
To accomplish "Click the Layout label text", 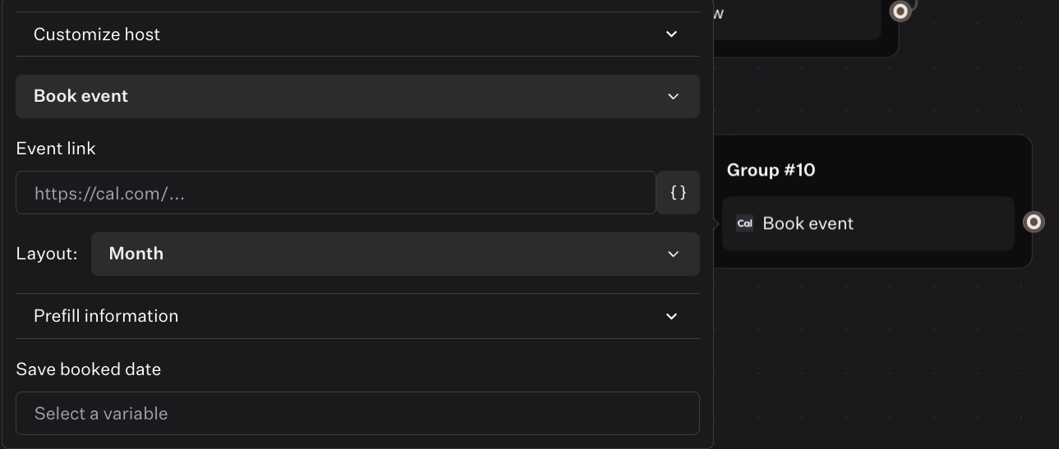I will pyautogui.click(x=47, y=254).
